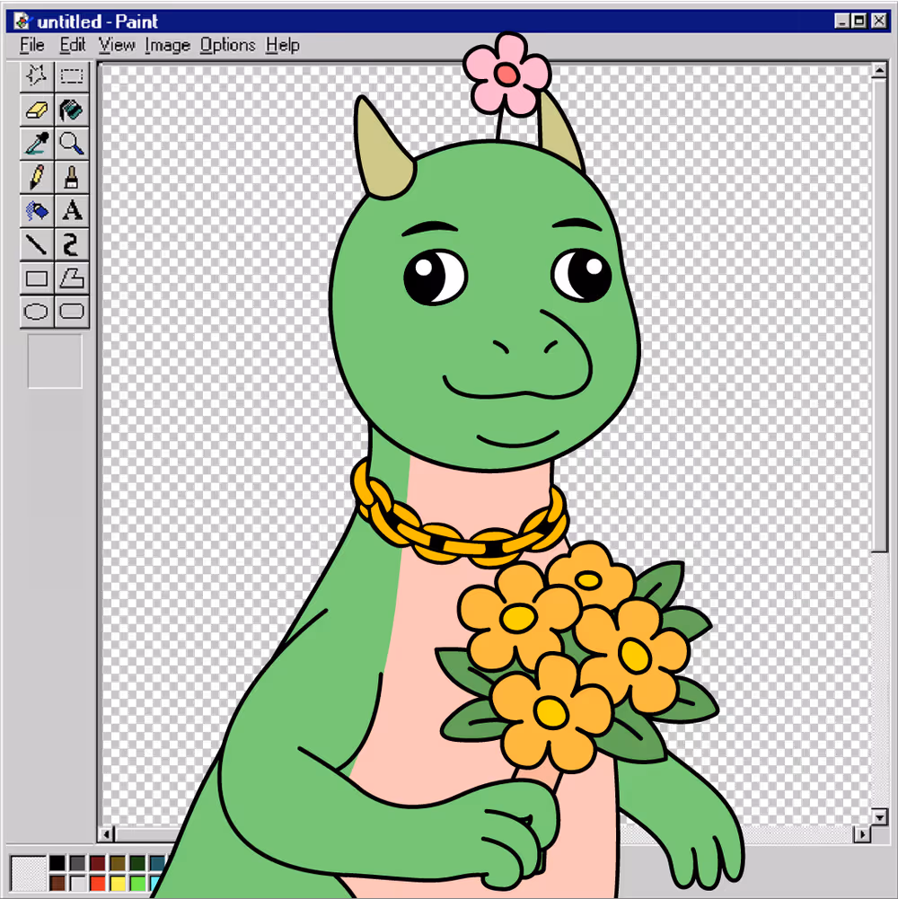Choose the straight Line tool
898x899 pixels.
[x=37, y=244]
